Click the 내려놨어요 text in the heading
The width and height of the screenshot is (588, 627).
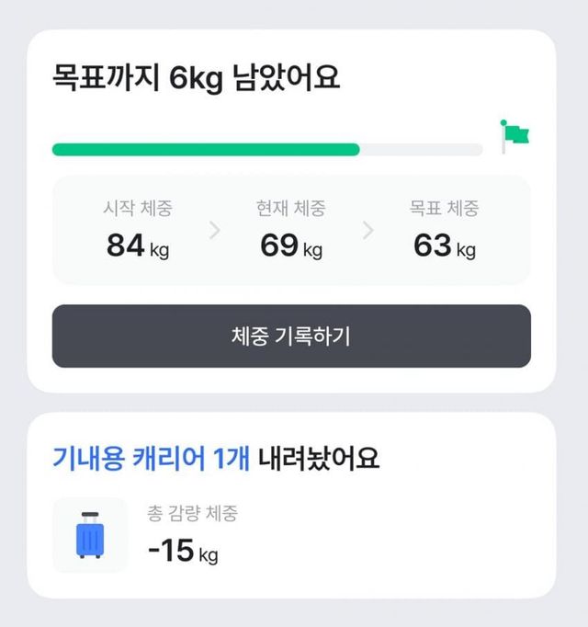point(319,458)
